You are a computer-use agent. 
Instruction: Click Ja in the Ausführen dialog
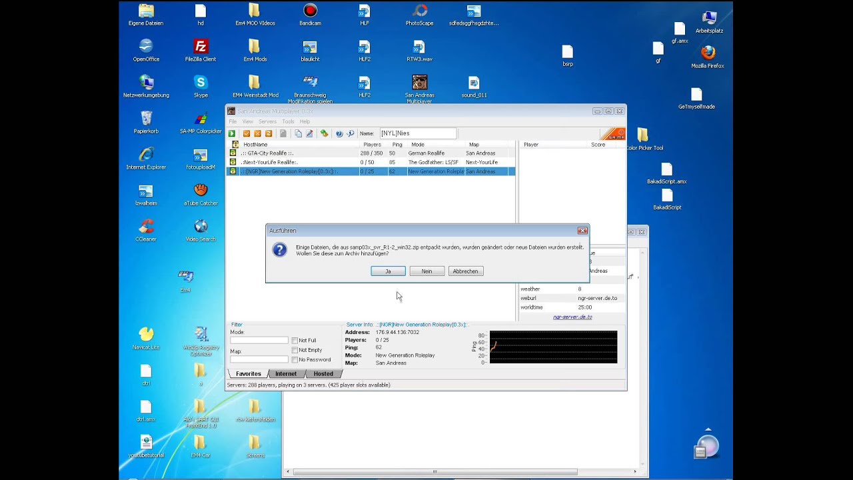388,271
